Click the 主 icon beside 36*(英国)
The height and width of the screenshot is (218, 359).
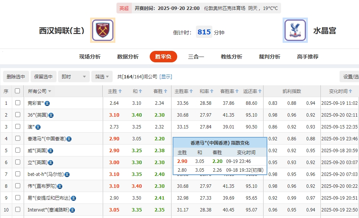click(51, 115)
